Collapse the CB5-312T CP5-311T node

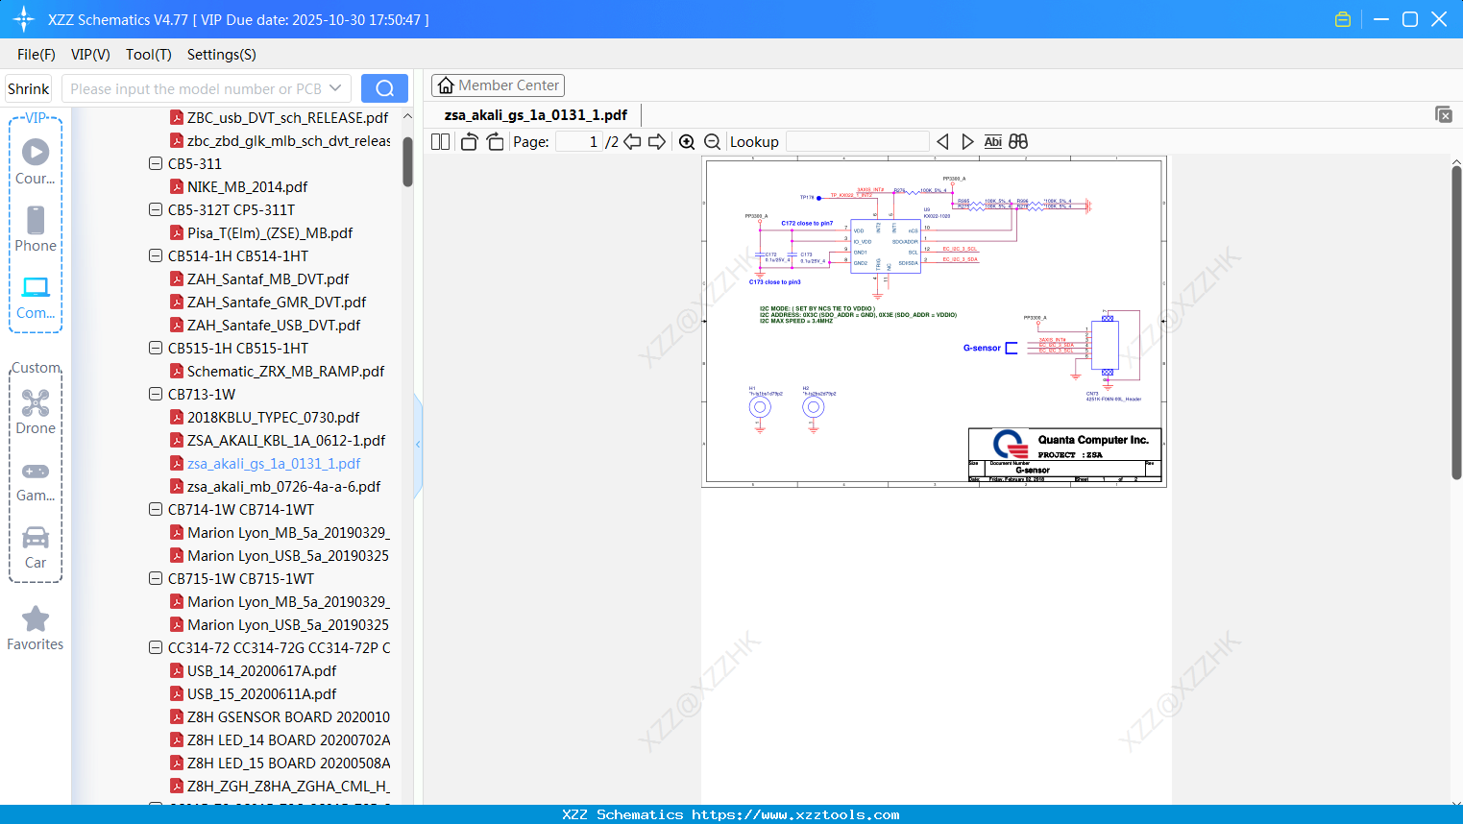click(156, 209)
